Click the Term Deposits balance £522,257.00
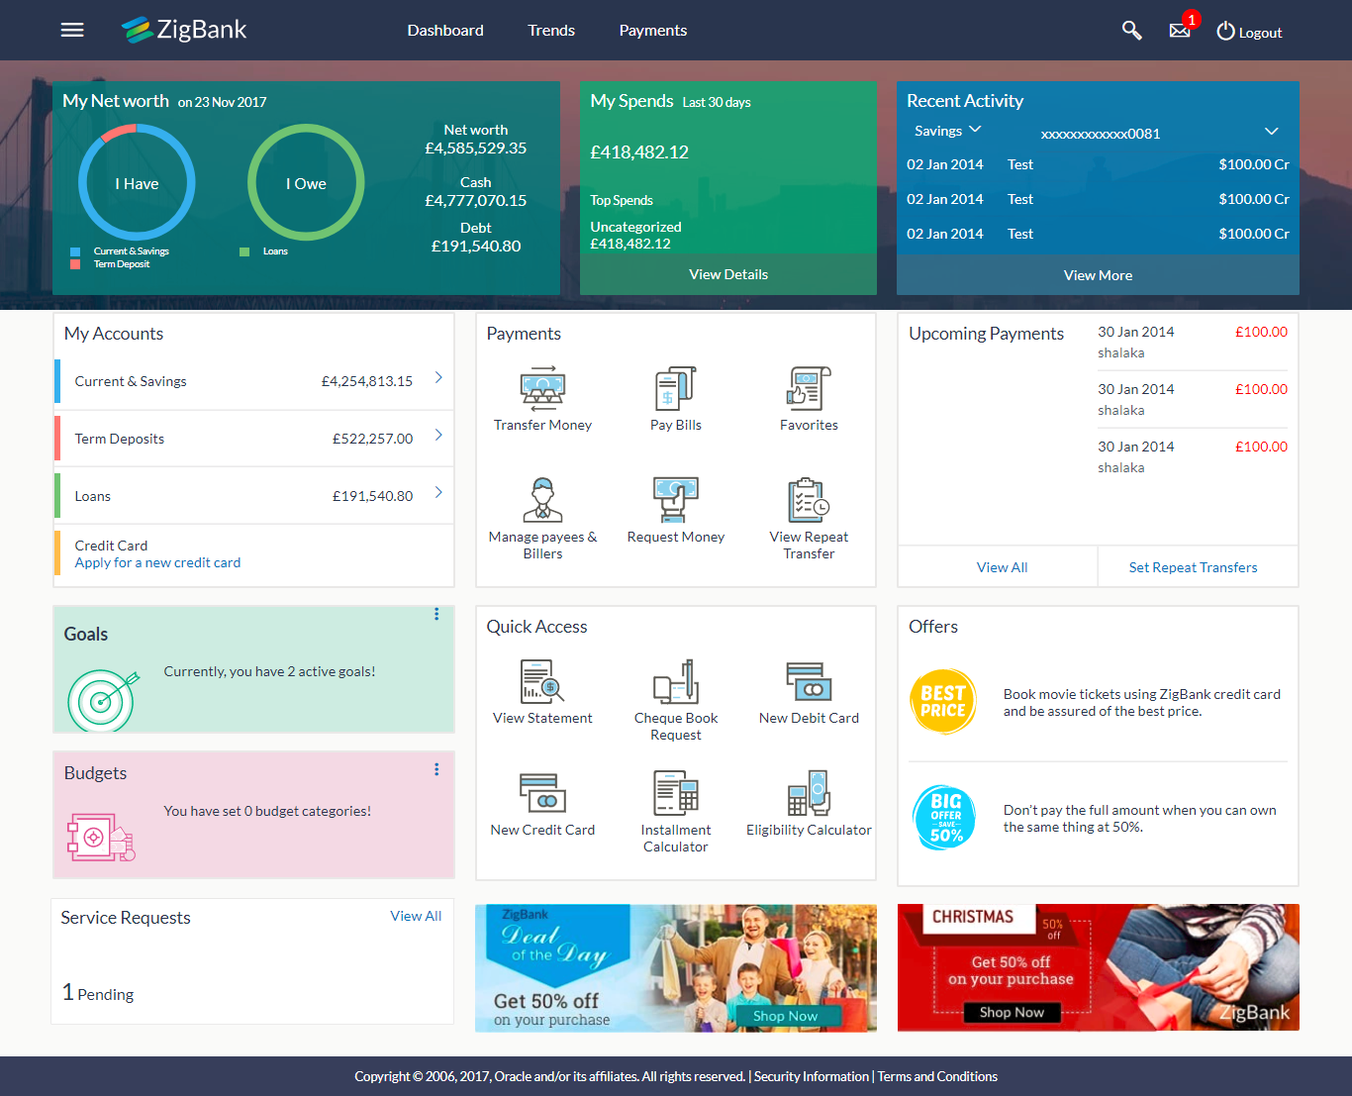Image resolution: width=1352 pixels, height=1096 pixels. (x=373, y=439)
